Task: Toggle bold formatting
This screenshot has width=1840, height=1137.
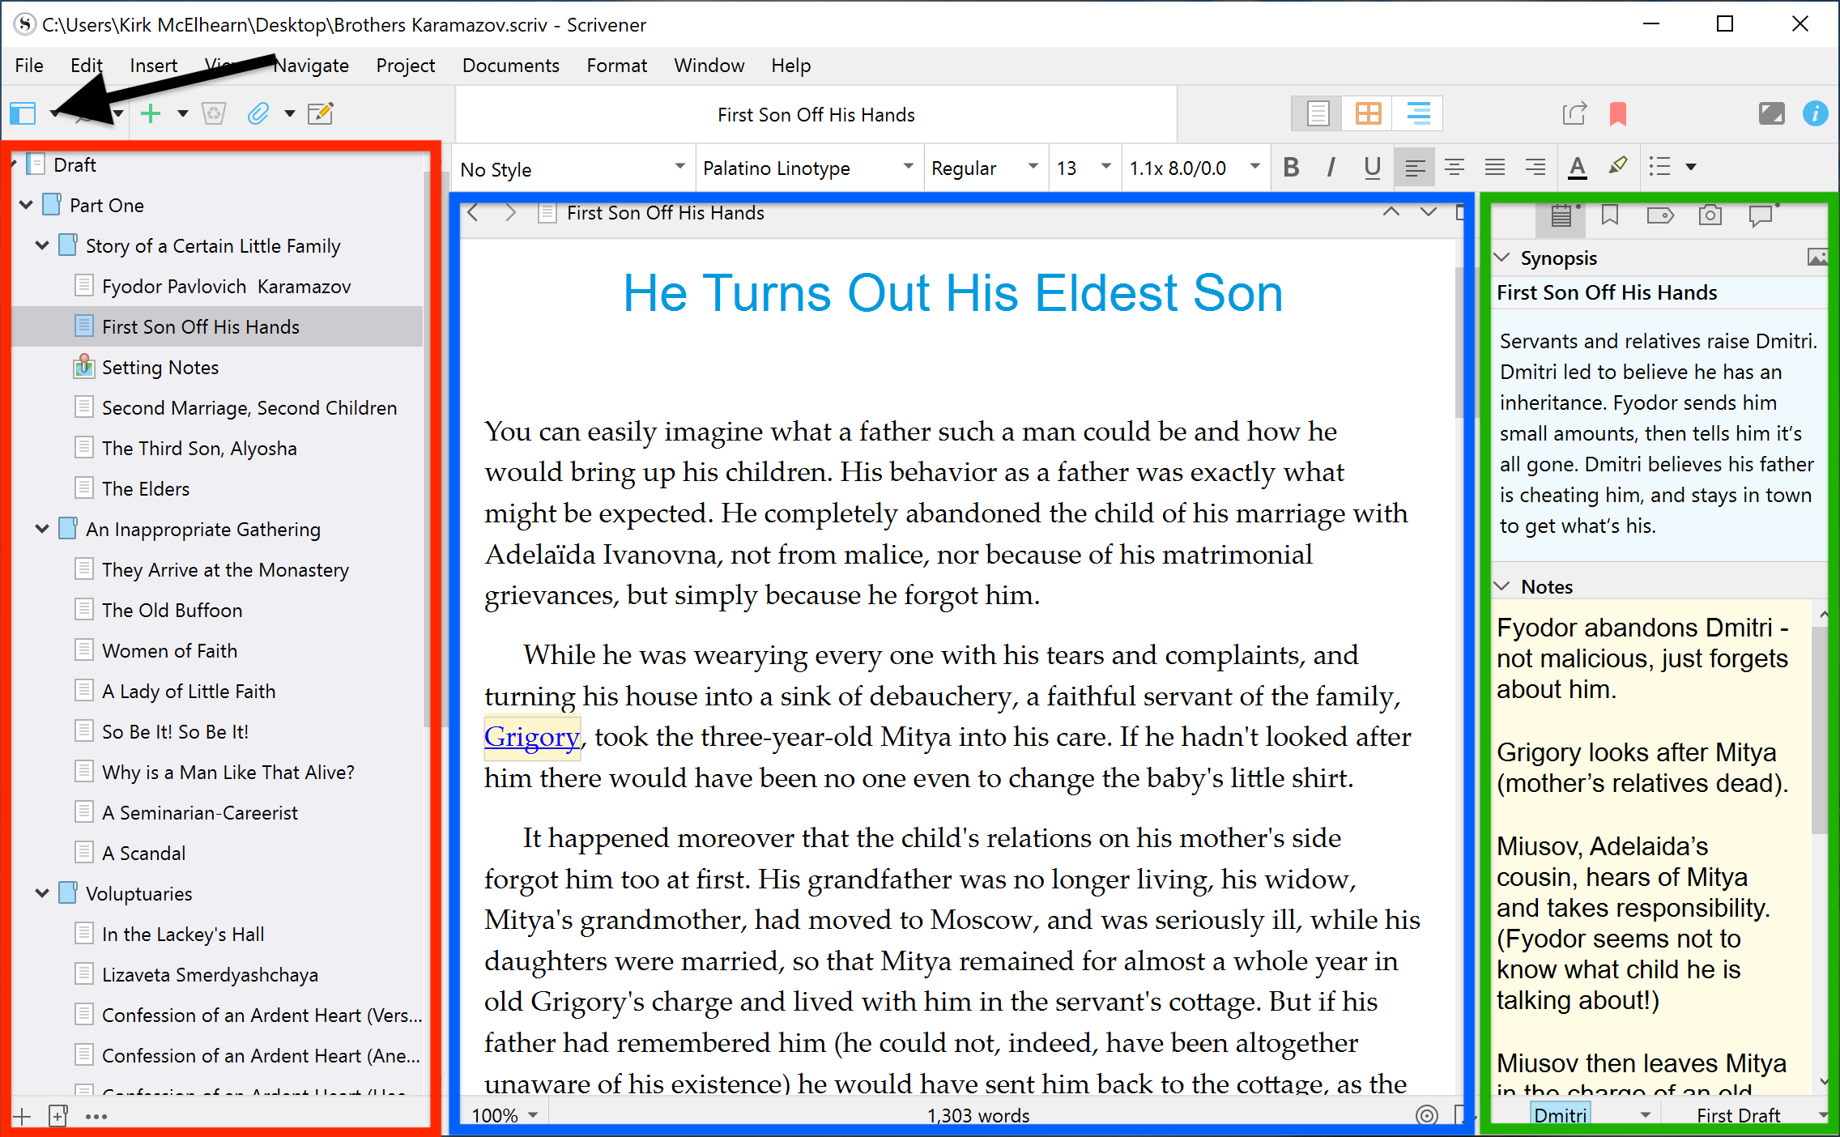Action: point(1291,168)
